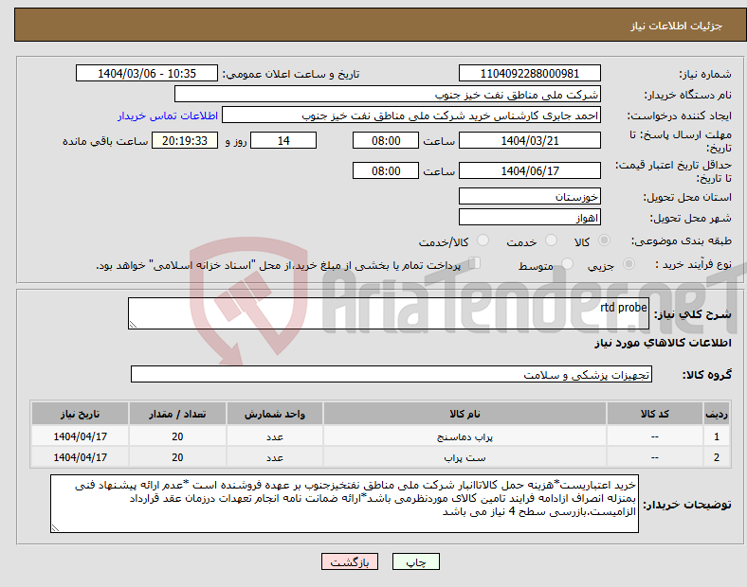This screenshot has width=747, height=587.
Task: Click the remaining time 20:19:33 field
Action: pos(185,140)
